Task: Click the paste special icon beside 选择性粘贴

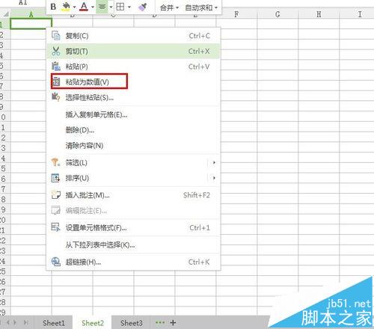Action: coord(56,97)
